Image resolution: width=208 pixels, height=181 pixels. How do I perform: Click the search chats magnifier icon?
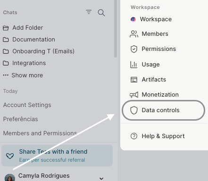point(101,13)
